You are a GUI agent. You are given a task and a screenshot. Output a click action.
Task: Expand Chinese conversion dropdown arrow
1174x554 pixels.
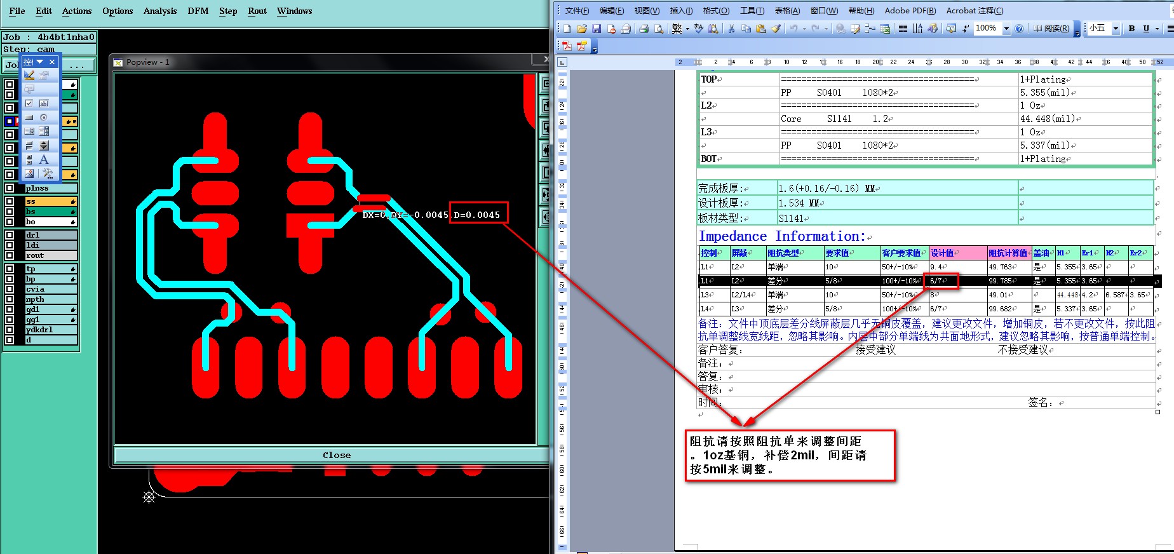687,29
